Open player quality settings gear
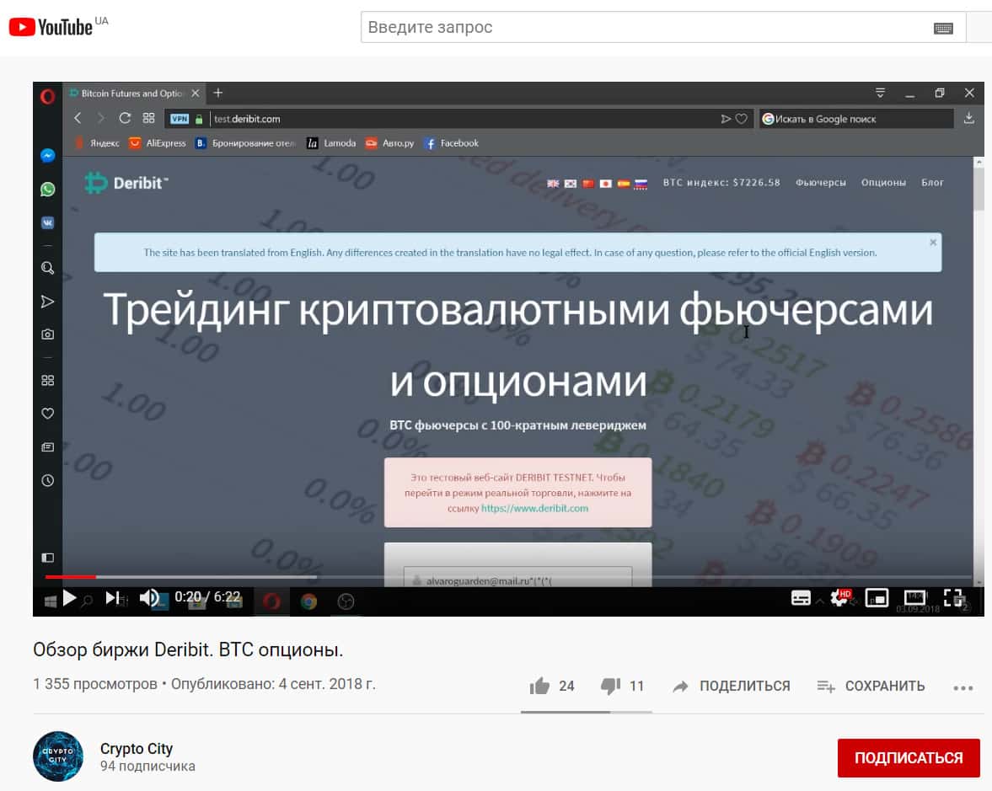Screen dimensions: 992x791 (839, 597)
